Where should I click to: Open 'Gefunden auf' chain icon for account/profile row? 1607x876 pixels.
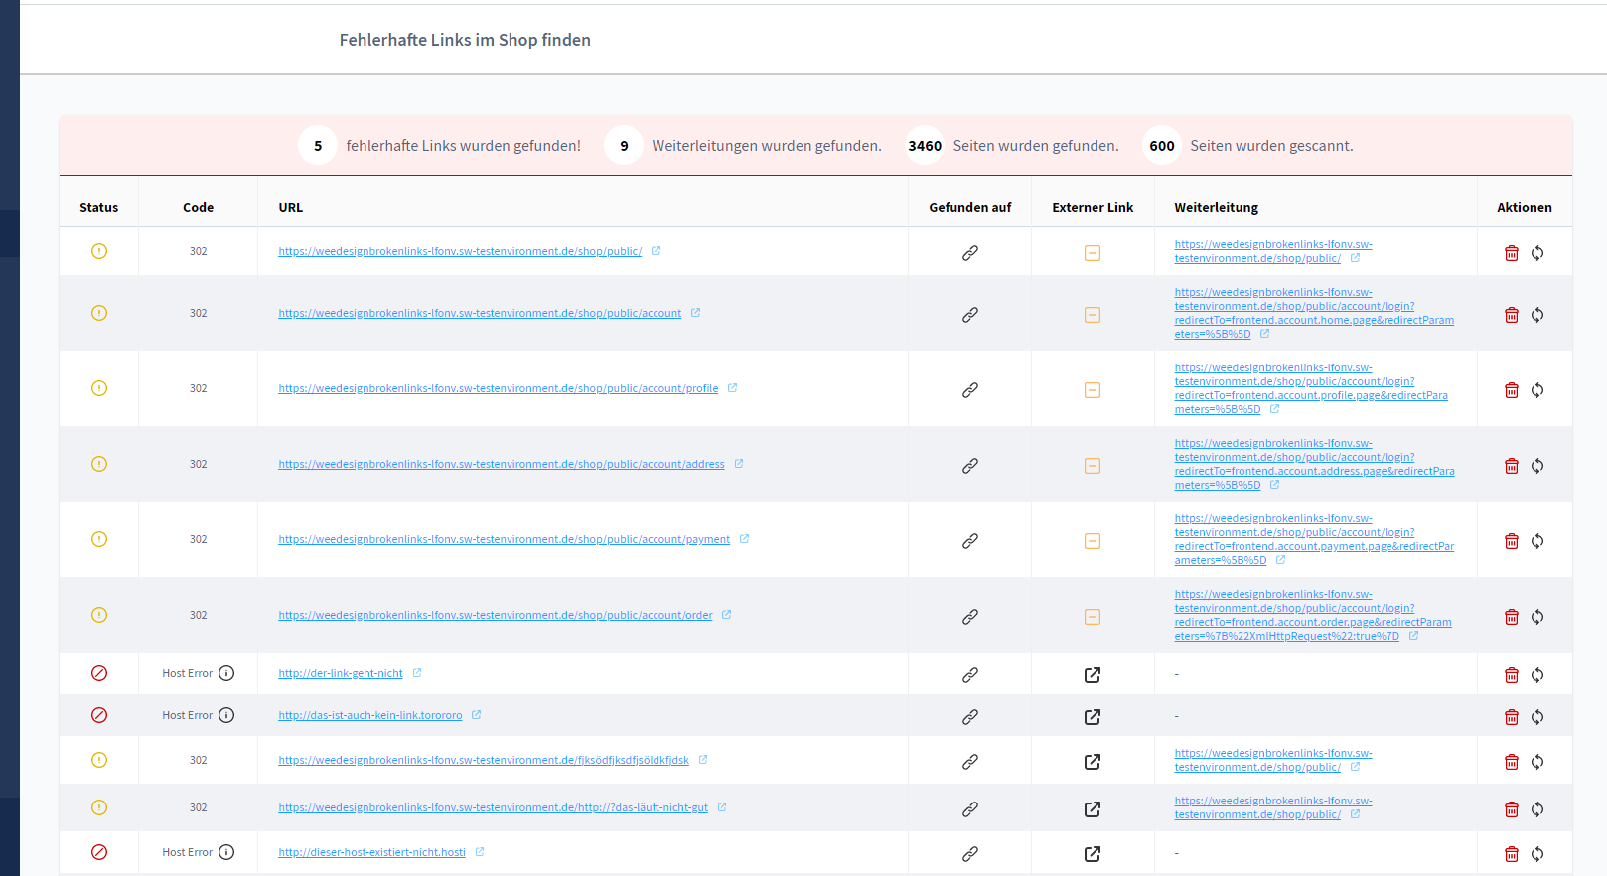(970, 390)
